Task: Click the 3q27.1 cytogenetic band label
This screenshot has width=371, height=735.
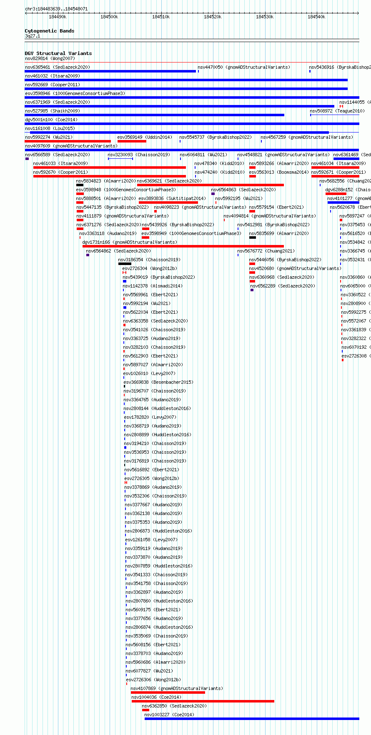Action: coord(33,36)
